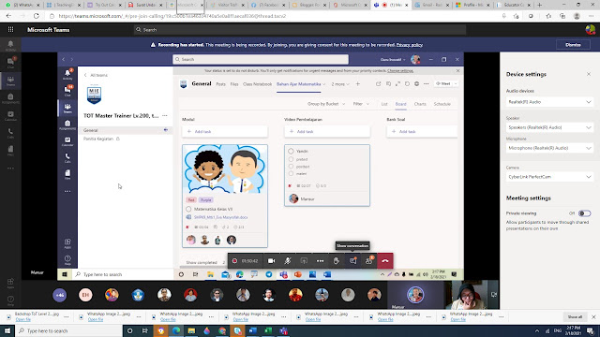This screenshot has height=337, width=600.
Task: Select Panitia Kegiatan channel
Action: point(98,139)
